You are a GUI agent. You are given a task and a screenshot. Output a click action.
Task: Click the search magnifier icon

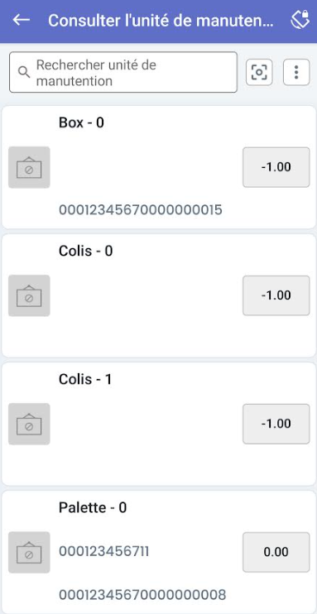tap(24, 73)
